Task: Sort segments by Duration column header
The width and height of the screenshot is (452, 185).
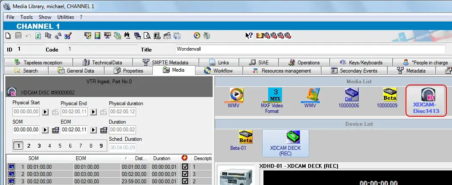Action: [162, 158]
